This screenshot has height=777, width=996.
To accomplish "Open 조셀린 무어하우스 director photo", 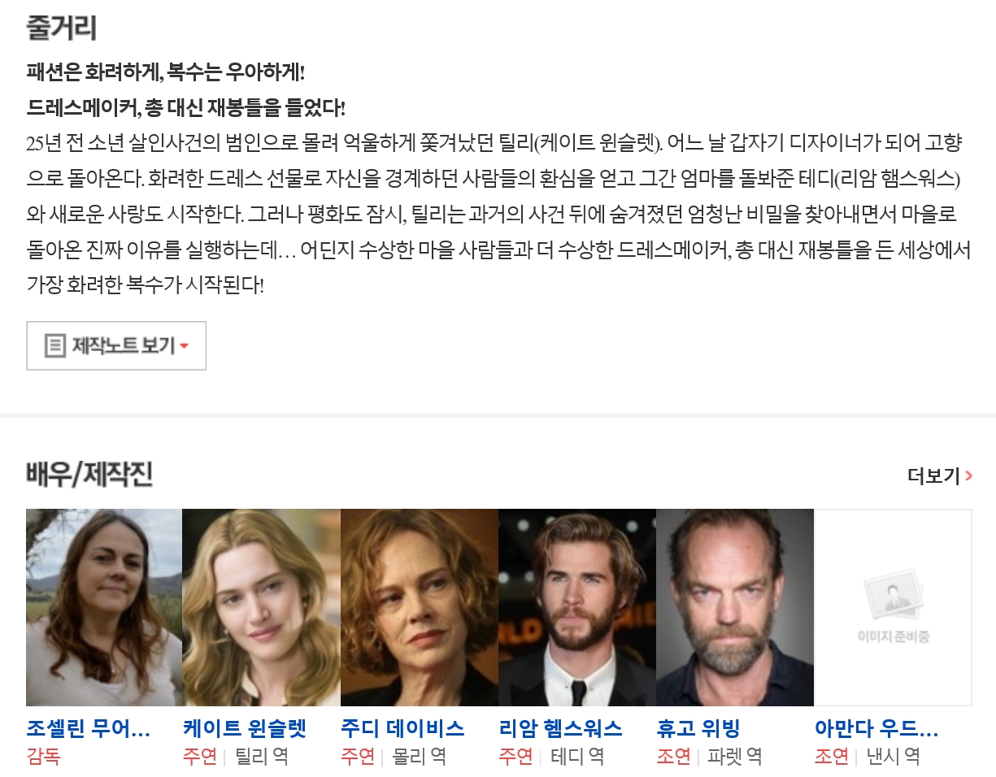I will pyautogui.click(x=104, y=607).
